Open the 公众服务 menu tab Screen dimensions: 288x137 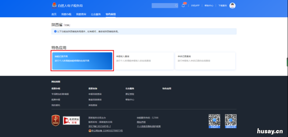click(96, 15)
